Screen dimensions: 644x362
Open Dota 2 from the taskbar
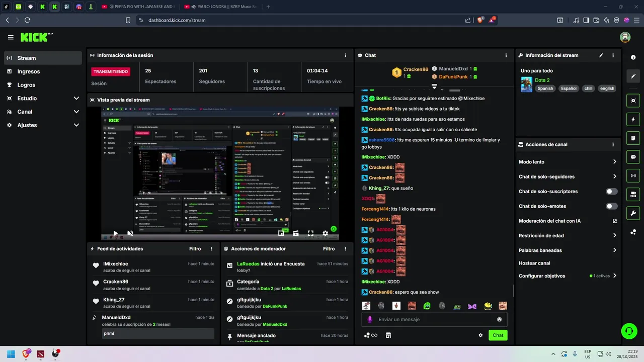pos(40,354)
